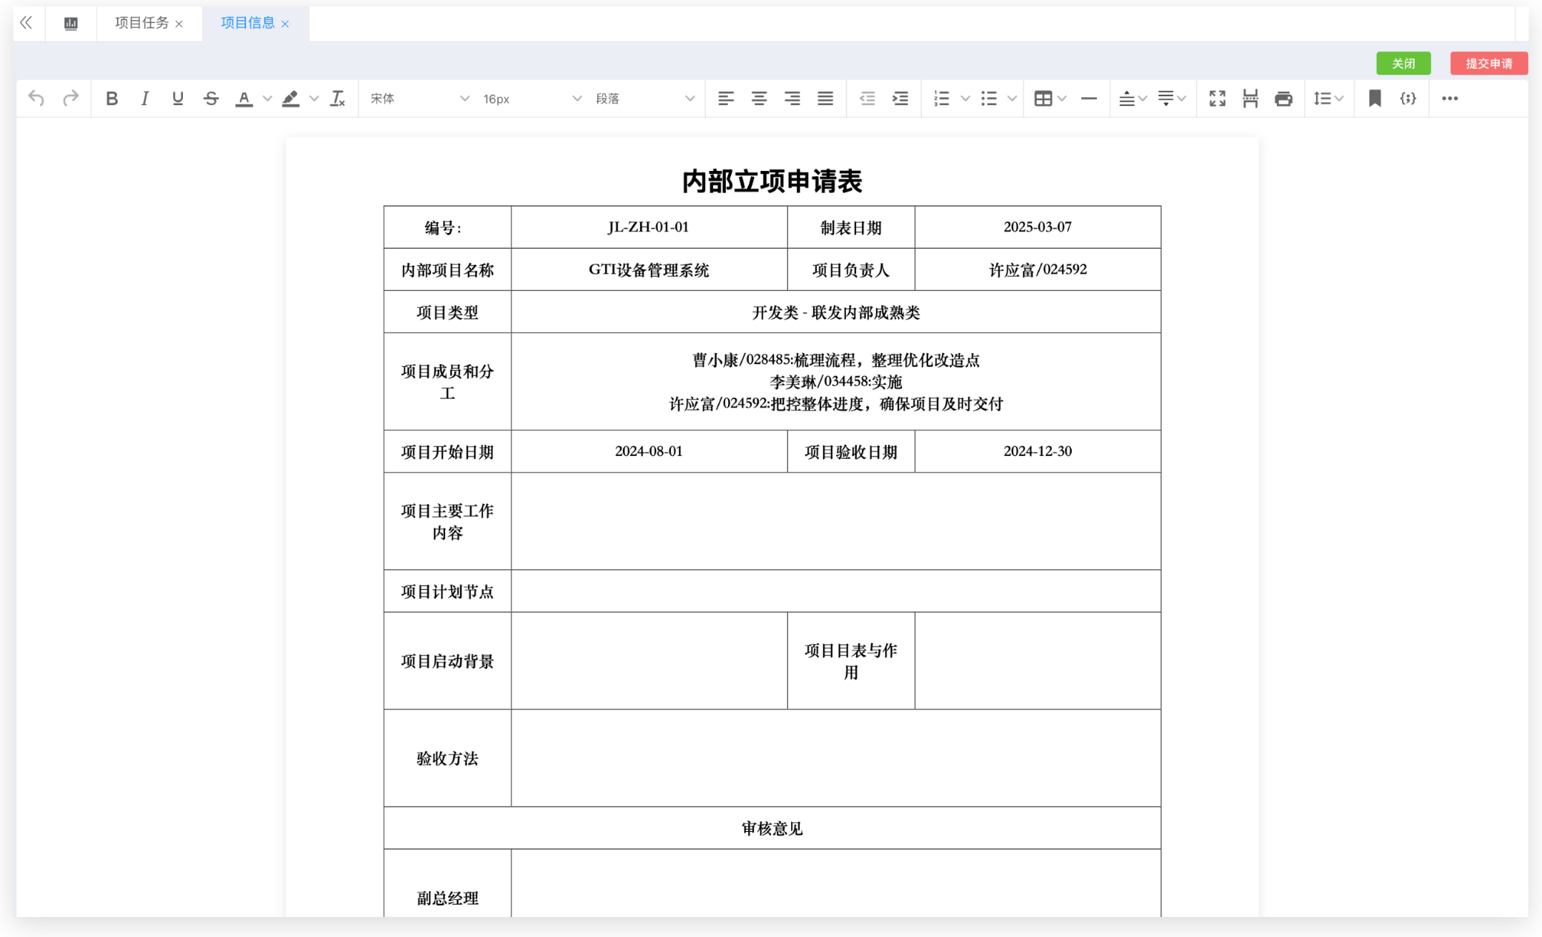
Task: Click the 开发类 - 联发内部成熟类 cell
Action: tap(835, 312)
